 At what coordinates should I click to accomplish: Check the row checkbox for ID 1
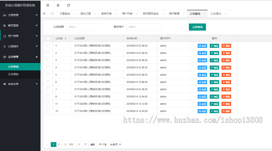(48, 46)
